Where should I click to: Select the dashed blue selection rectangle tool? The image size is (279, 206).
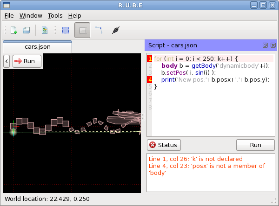(66, 30)
